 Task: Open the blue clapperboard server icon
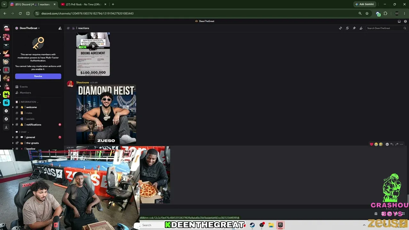(6, 103)
